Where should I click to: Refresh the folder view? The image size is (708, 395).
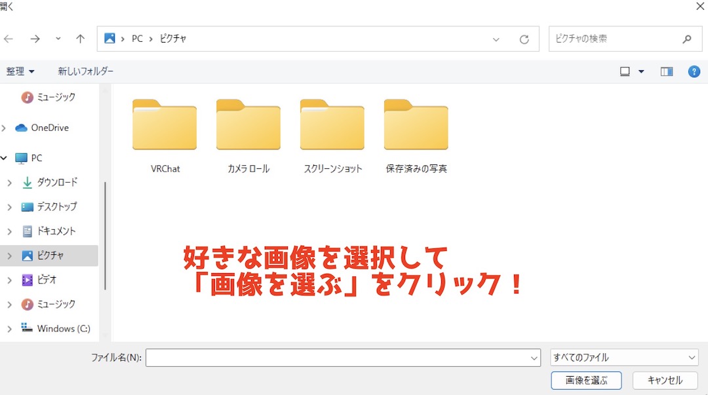524,39
